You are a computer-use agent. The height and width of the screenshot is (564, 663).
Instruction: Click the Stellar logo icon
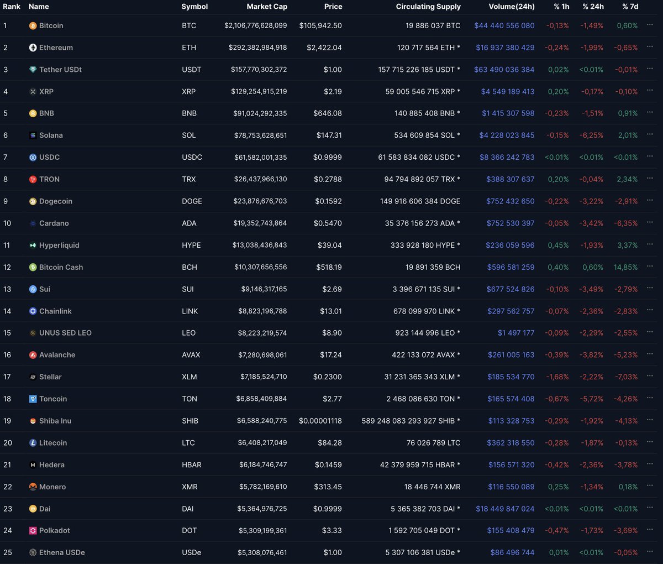click(33, 377)
